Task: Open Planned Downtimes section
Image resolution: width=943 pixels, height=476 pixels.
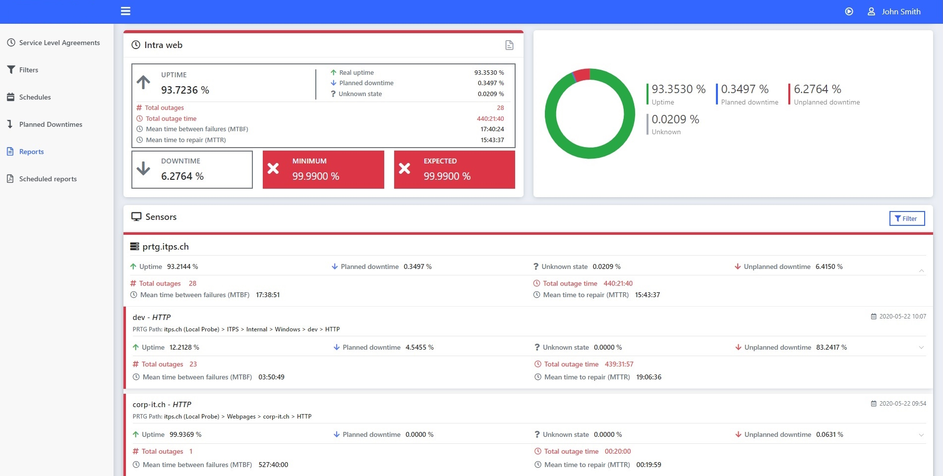Action: [51, 124]
